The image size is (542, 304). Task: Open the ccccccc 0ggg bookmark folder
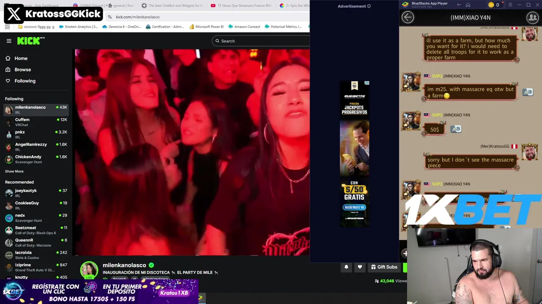click(x=36, y=27)
